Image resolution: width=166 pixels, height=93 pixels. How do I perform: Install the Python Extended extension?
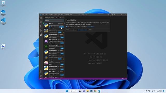coord(62,70)
